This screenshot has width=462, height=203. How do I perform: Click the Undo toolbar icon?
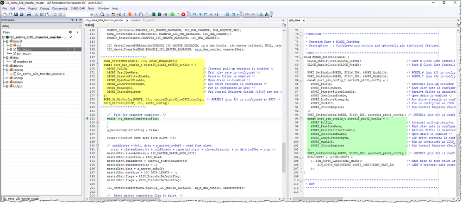pyautogui.click(x=54, y=14)
